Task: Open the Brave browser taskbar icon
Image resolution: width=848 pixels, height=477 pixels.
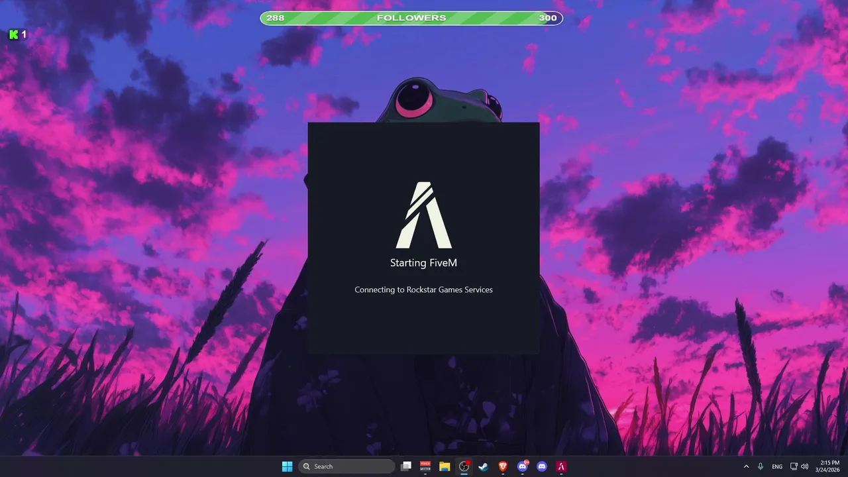Action: (x=503, y=466)
